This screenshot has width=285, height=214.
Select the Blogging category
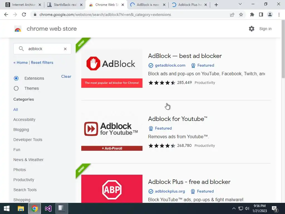21,130
